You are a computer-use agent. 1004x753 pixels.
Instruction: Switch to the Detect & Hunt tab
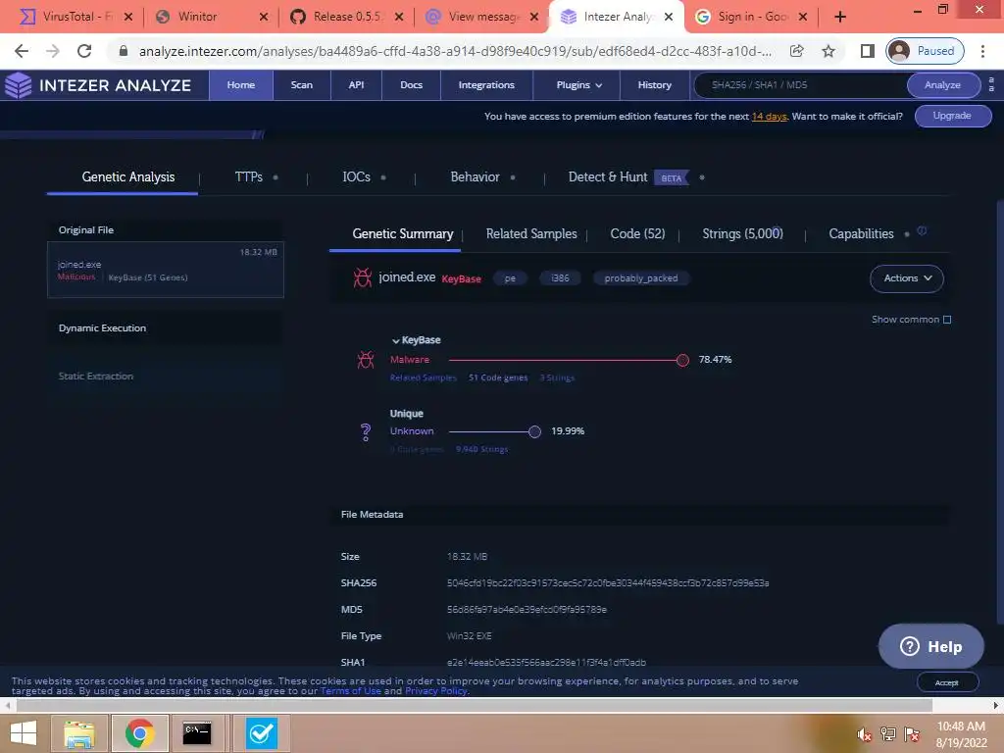[x=608, y=177]
